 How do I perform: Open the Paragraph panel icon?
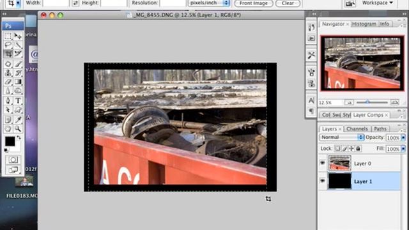coord(311,111)
